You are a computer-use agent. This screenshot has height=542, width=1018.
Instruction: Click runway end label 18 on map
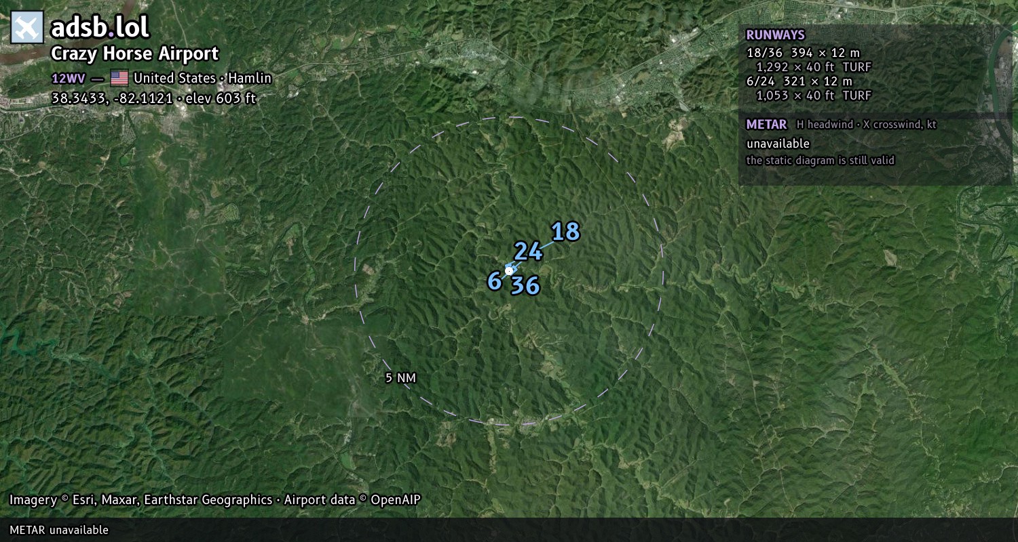pos(565,232)
